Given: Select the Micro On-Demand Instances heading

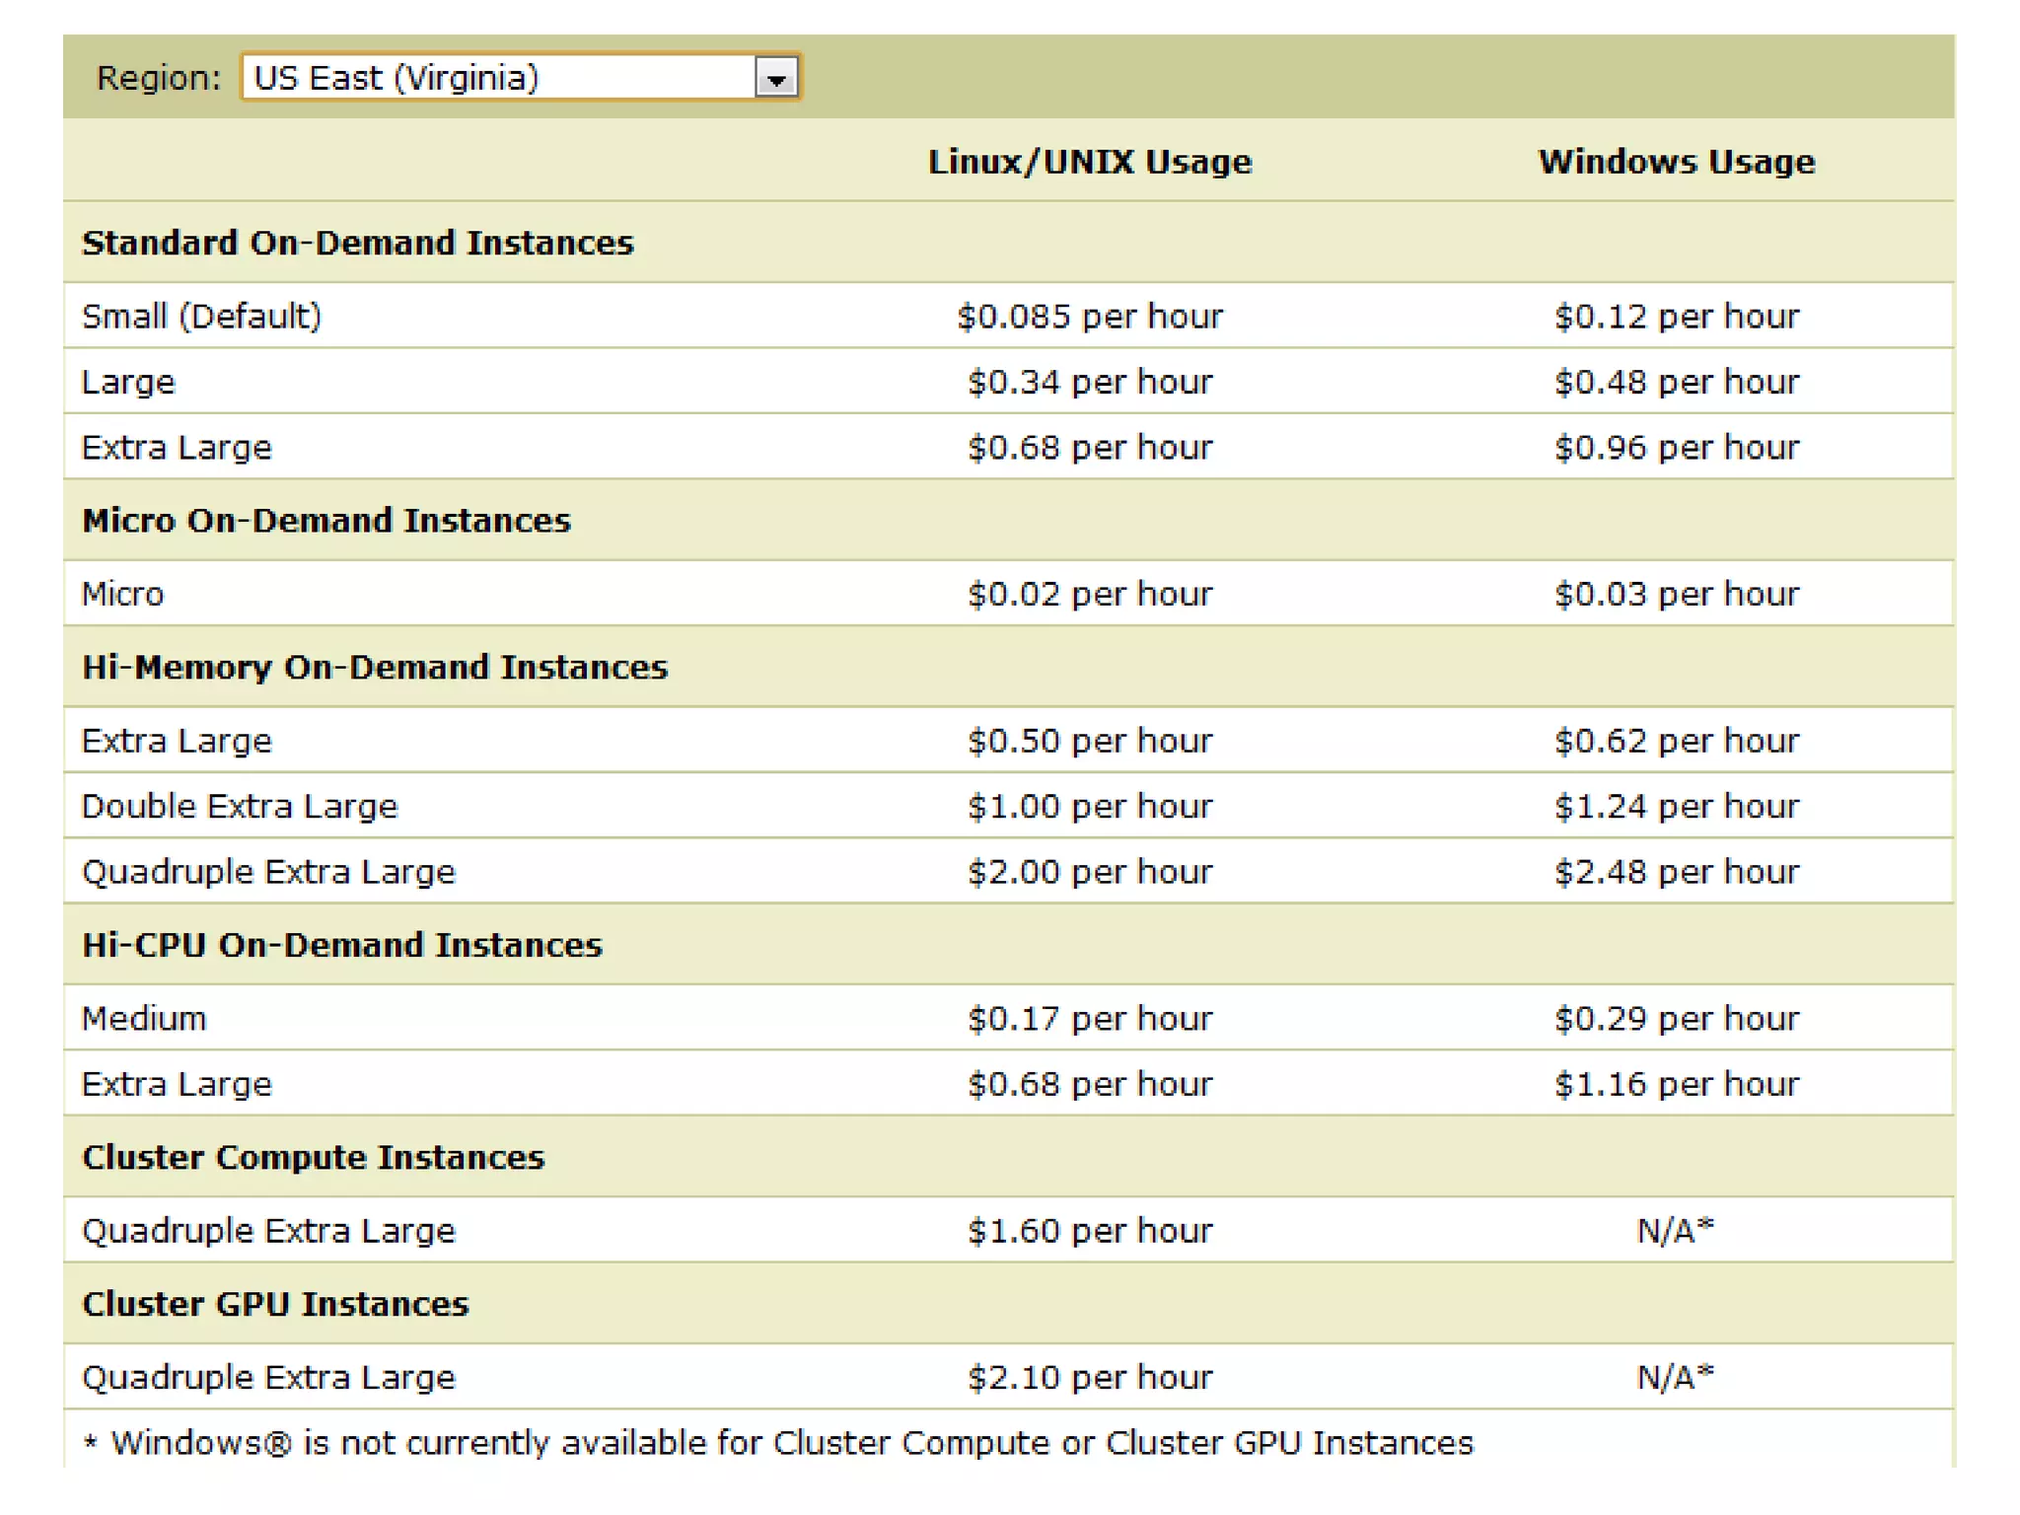Looking at the screenshot, I should (326, 521).
